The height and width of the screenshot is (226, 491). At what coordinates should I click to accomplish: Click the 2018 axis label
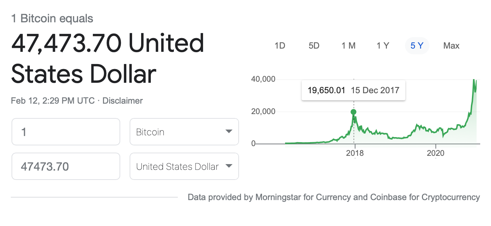coord(355,153)
